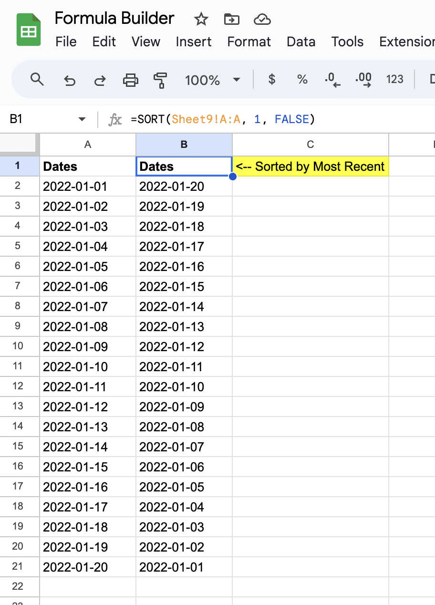Click inside the formula bar SORT formula
435x605 pixels.
223,119
